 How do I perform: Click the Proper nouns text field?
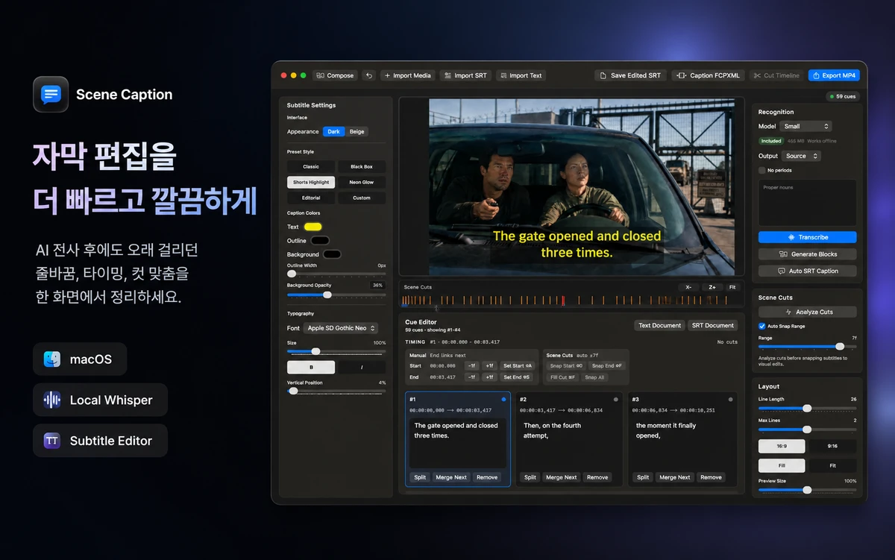click(x=807, y=202)
